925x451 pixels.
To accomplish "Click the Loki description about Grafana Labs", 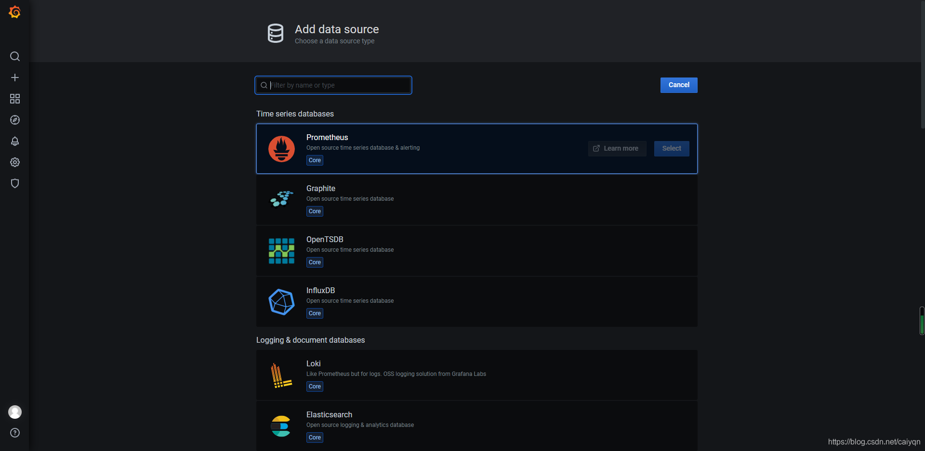I will pyautogui.click(x=396, y=374).
